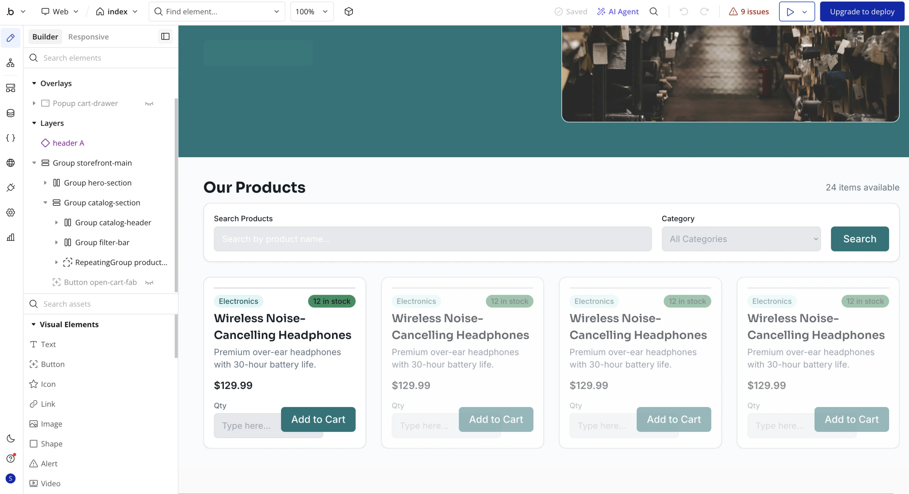
Task: Undo the last action
Action: (684, 12)
